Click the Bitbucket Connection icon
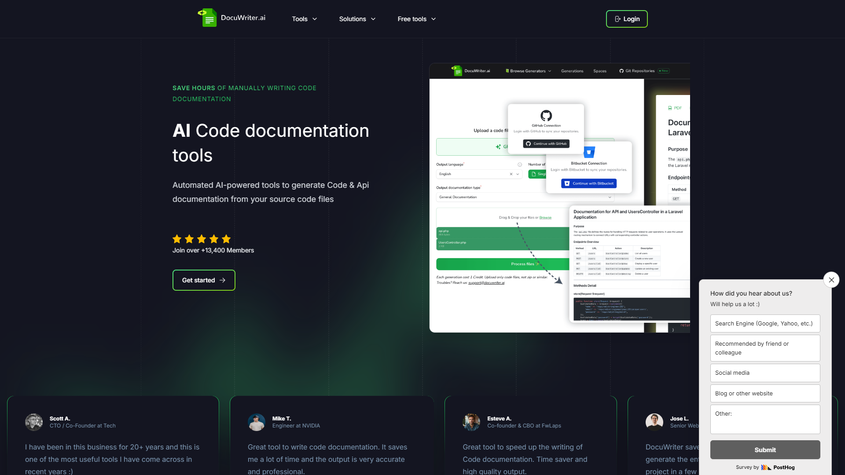The height and width of the screenshot is (475, 845). click(588, 153)
